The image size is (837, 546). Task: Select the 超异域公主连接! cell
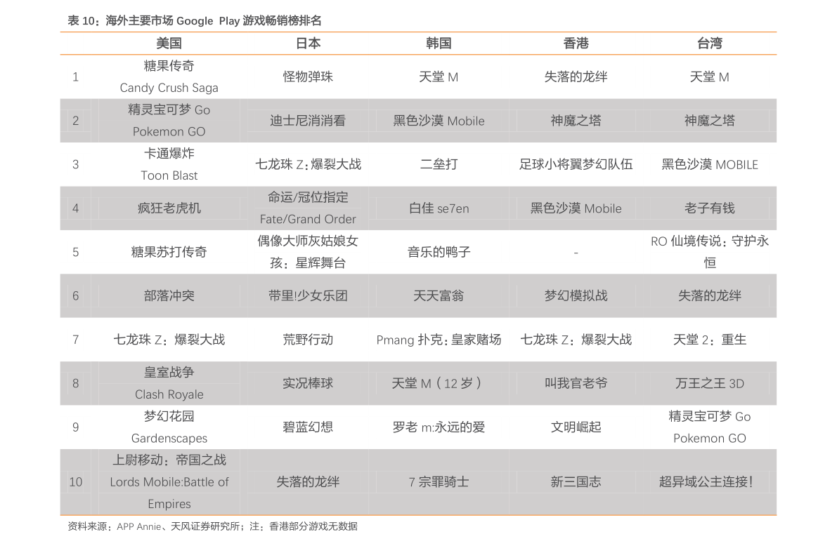click(x=706, y=482)
